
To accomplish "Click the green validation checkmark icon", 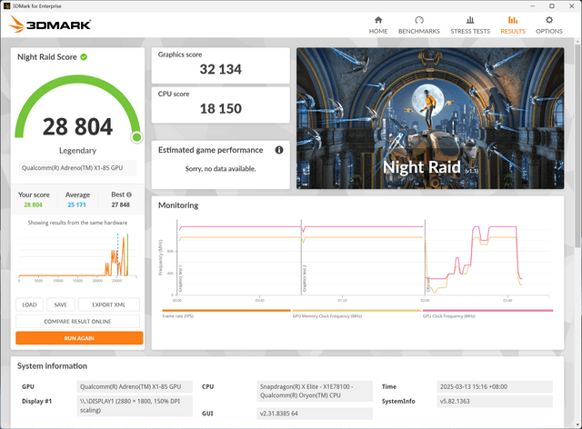I will 84,56.
